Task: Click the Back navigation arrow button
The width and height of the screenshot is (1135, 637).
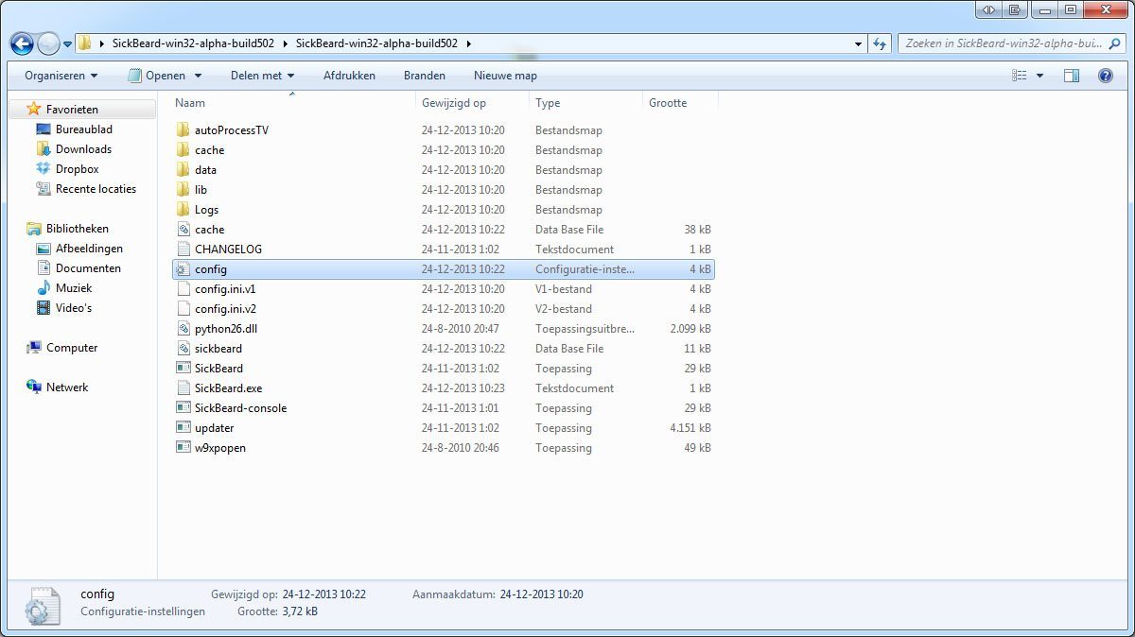Action: (x=22, y=43)
